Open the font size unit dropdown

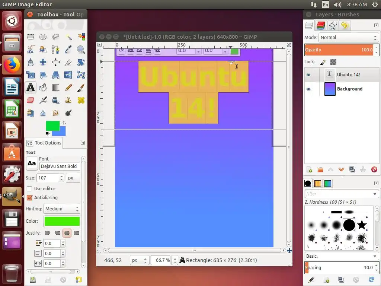(x=73, y=178)
